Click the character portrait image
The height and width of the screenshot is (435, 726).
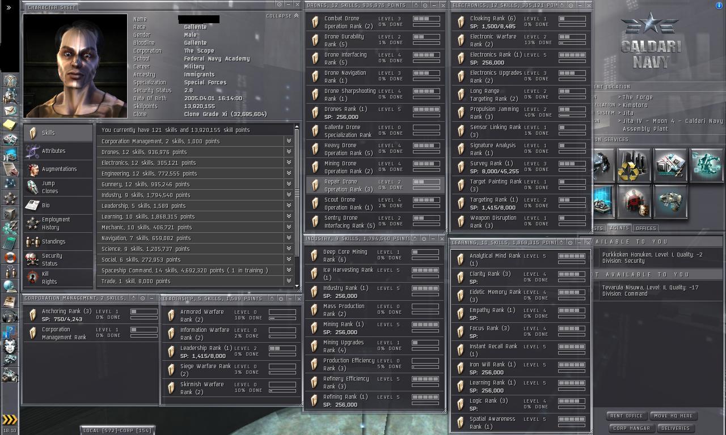(75, 65)
